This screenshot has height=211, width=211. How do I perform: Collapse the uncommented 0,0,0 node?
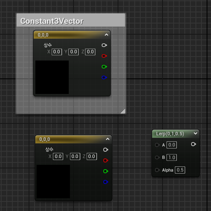pos(108,139)
